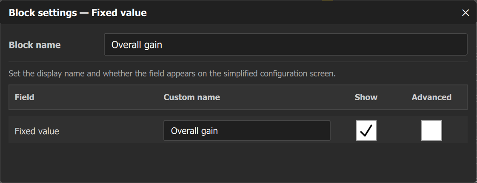The image size is (477, 183).
Task: Enable the Advanced checkbox for Fixed value
Action: 431,131
